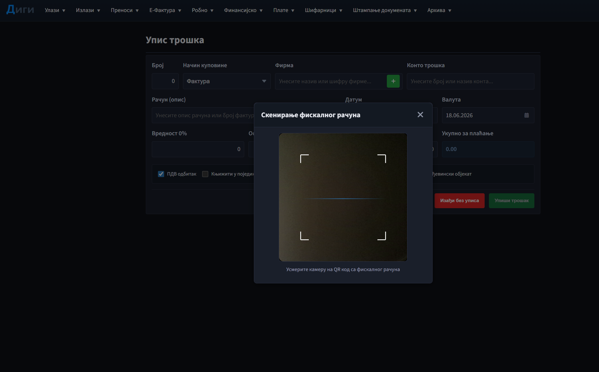Viewport: 599px width, 372px height.
Task: Select the Вредност 0% input field
Action: click(x=198, y=149)
